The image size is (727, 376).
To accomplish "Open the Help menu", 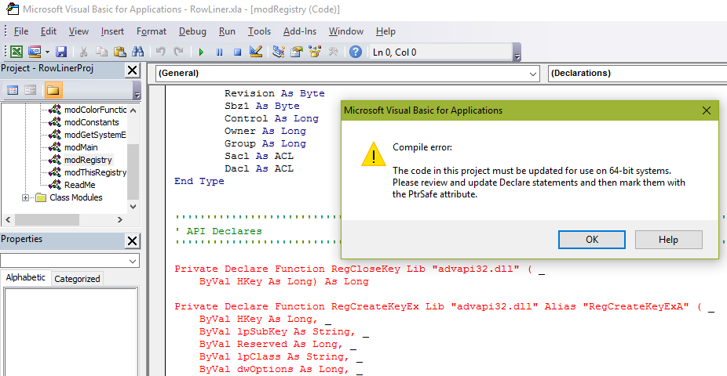I will pos(385,31).
